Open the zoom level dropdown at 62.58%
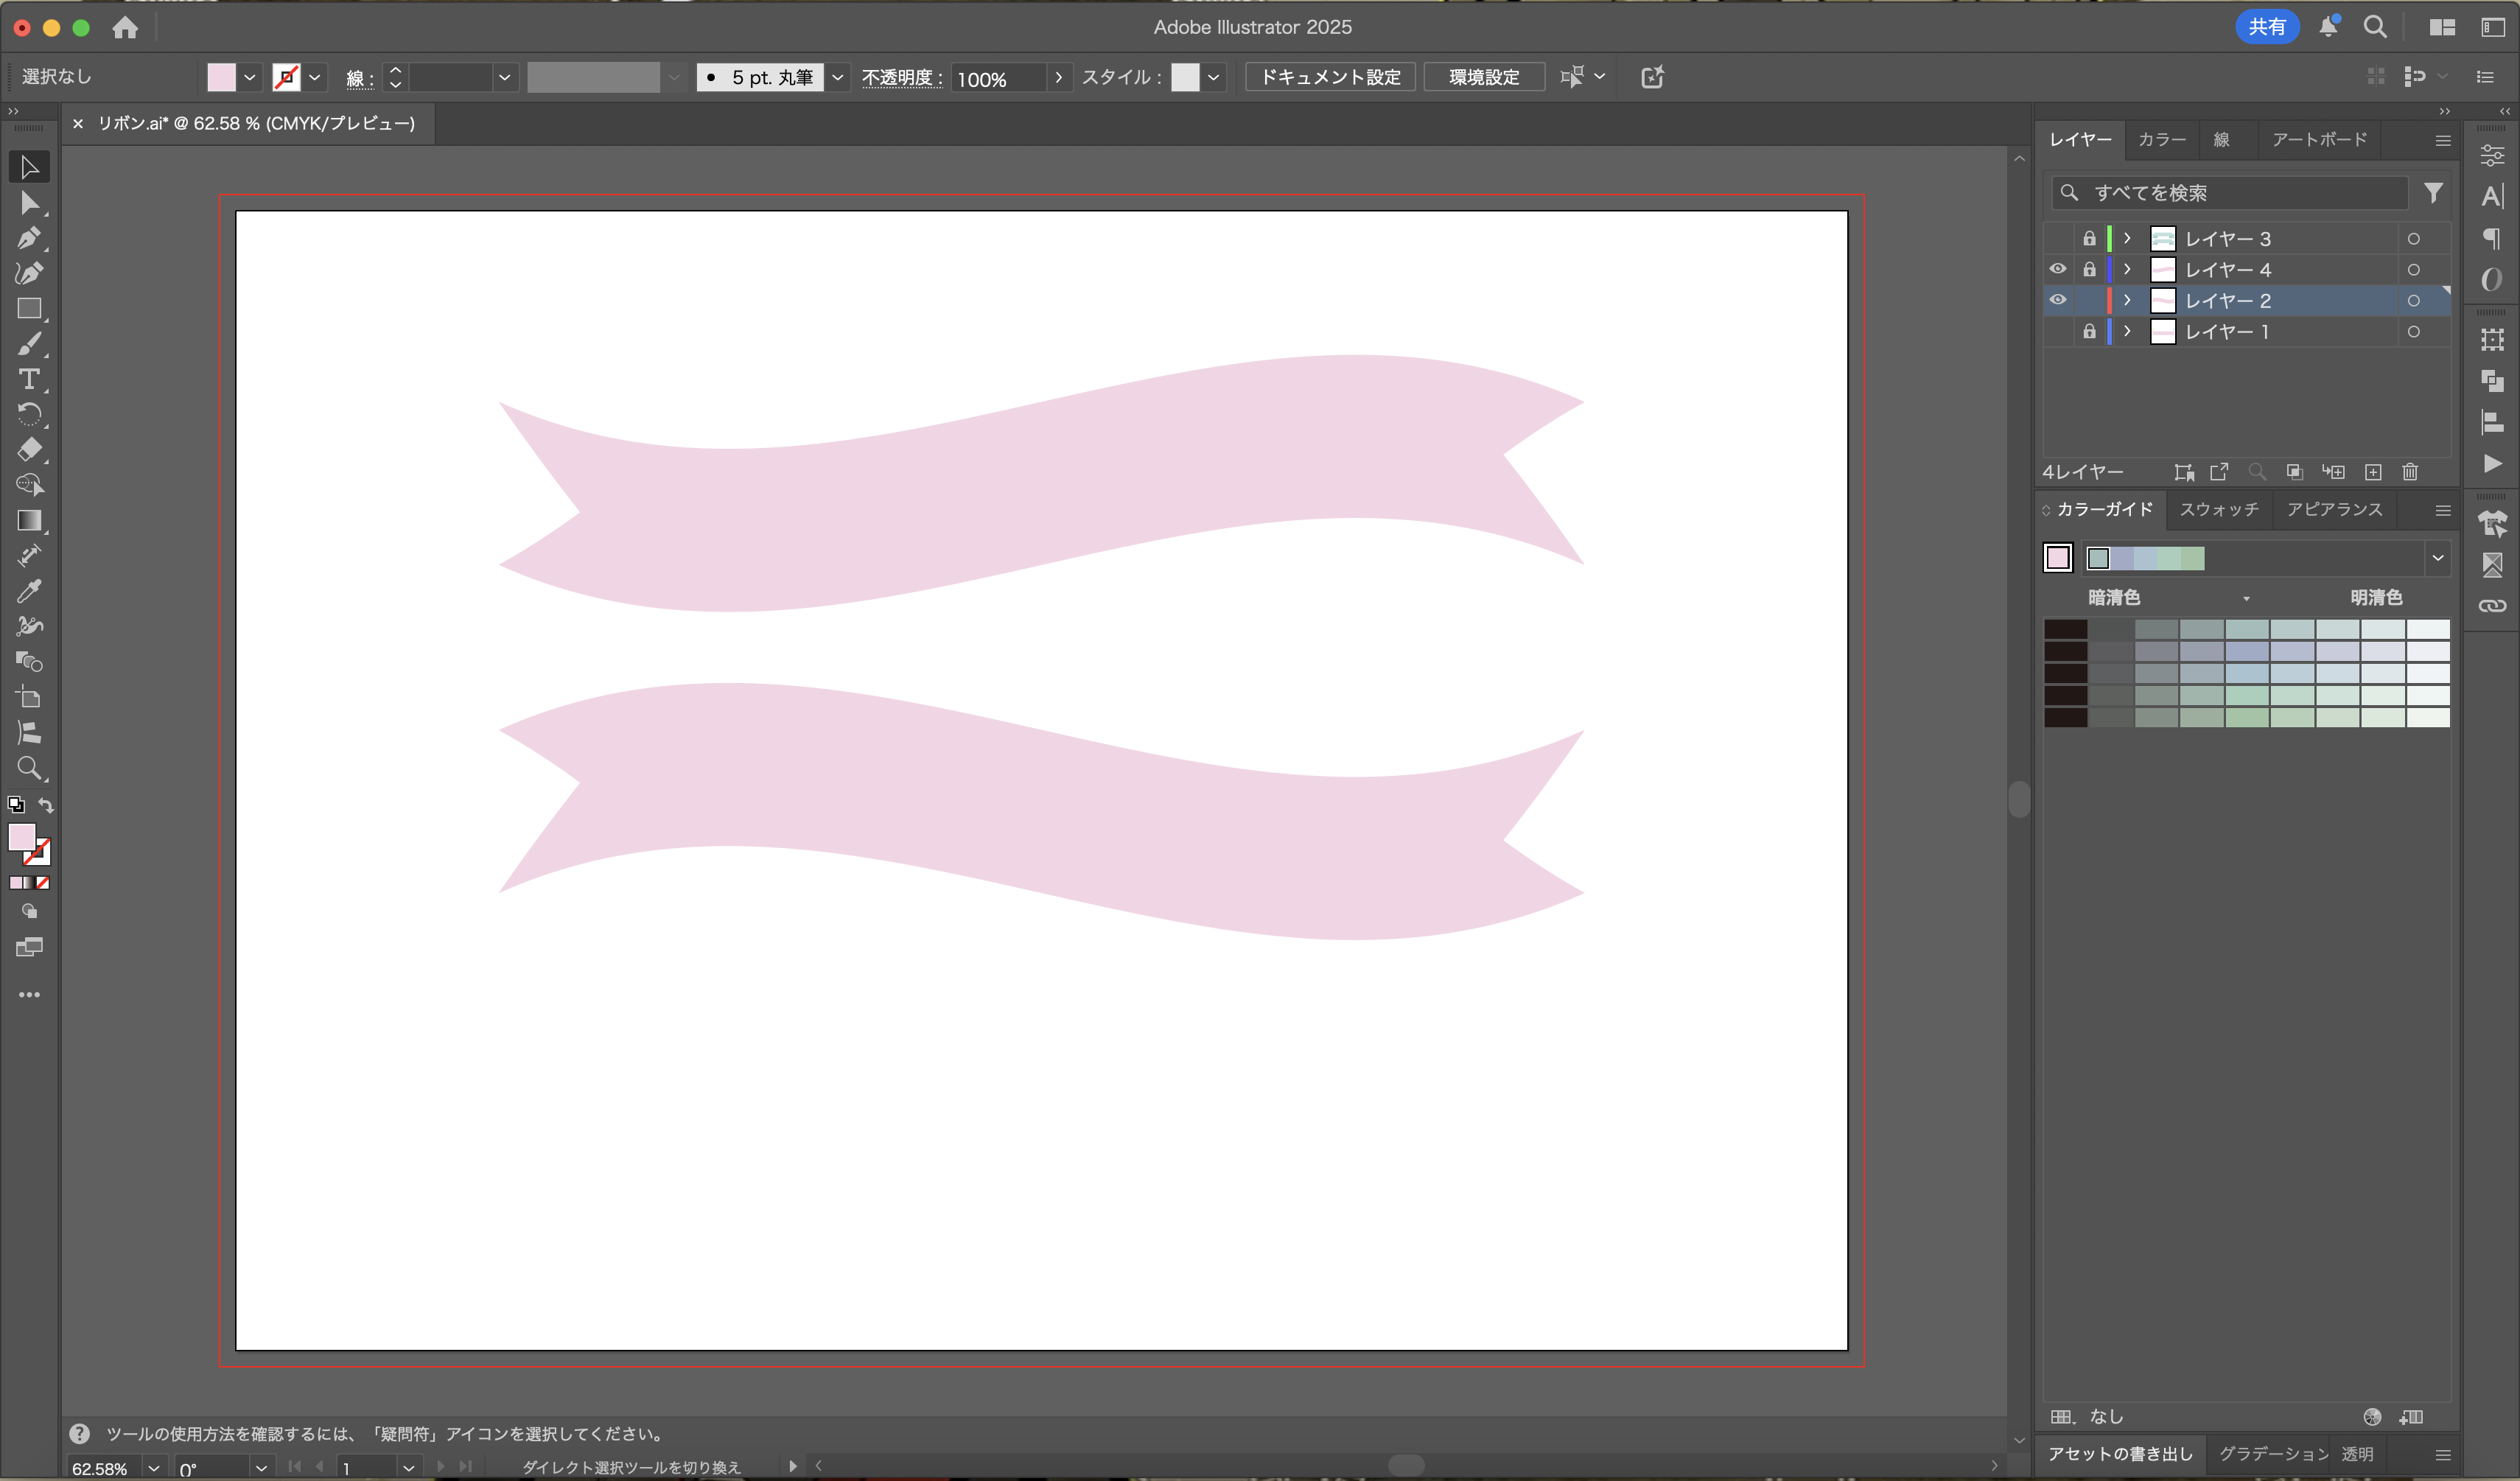This screenshot has width=2520, height=1481. 153,1468
